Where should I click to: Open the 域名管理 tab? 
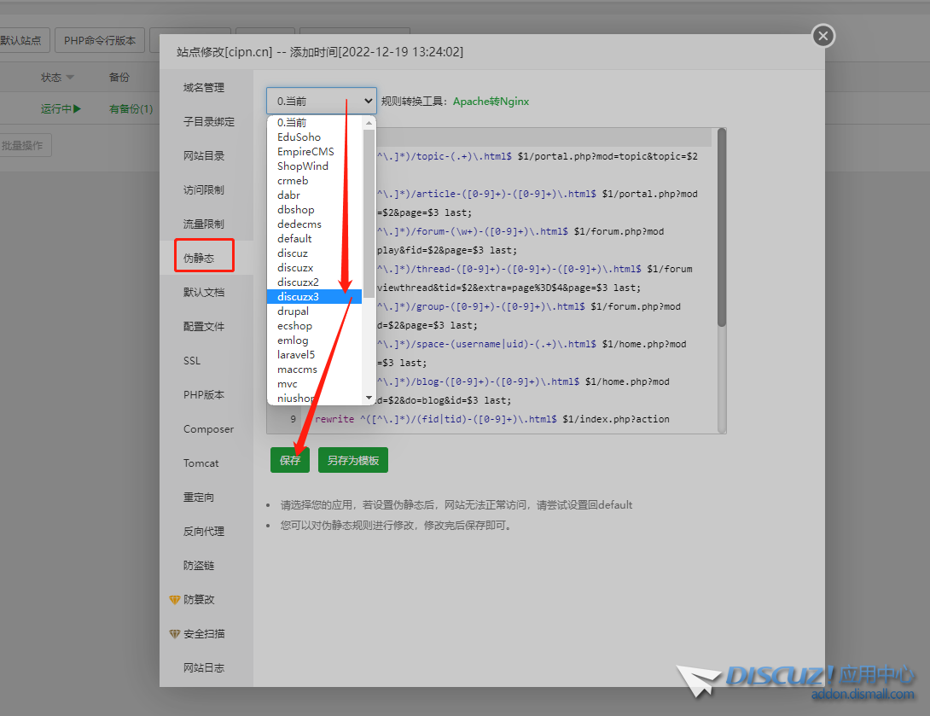204,88
